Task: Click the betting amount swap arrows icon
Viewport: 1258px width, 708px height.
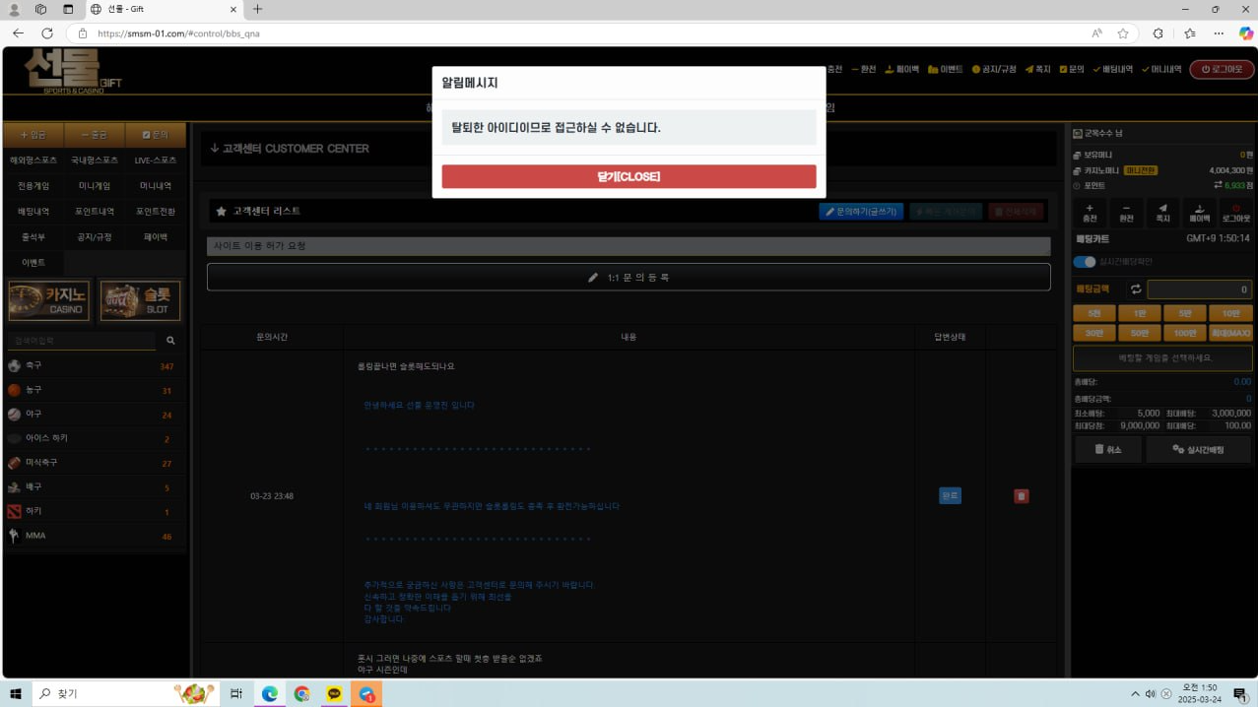Action: [x=1135, y=290]
